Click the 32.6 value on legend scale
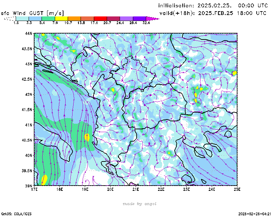The width and height of the screenshot is (279, 216). pos(146,23)
